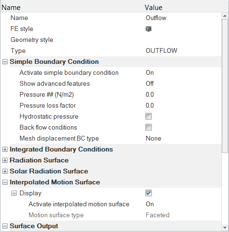Click the Faceted motion surface type value
The width and height of the screenshot is (229, 232).
click(x=158, y=215)
